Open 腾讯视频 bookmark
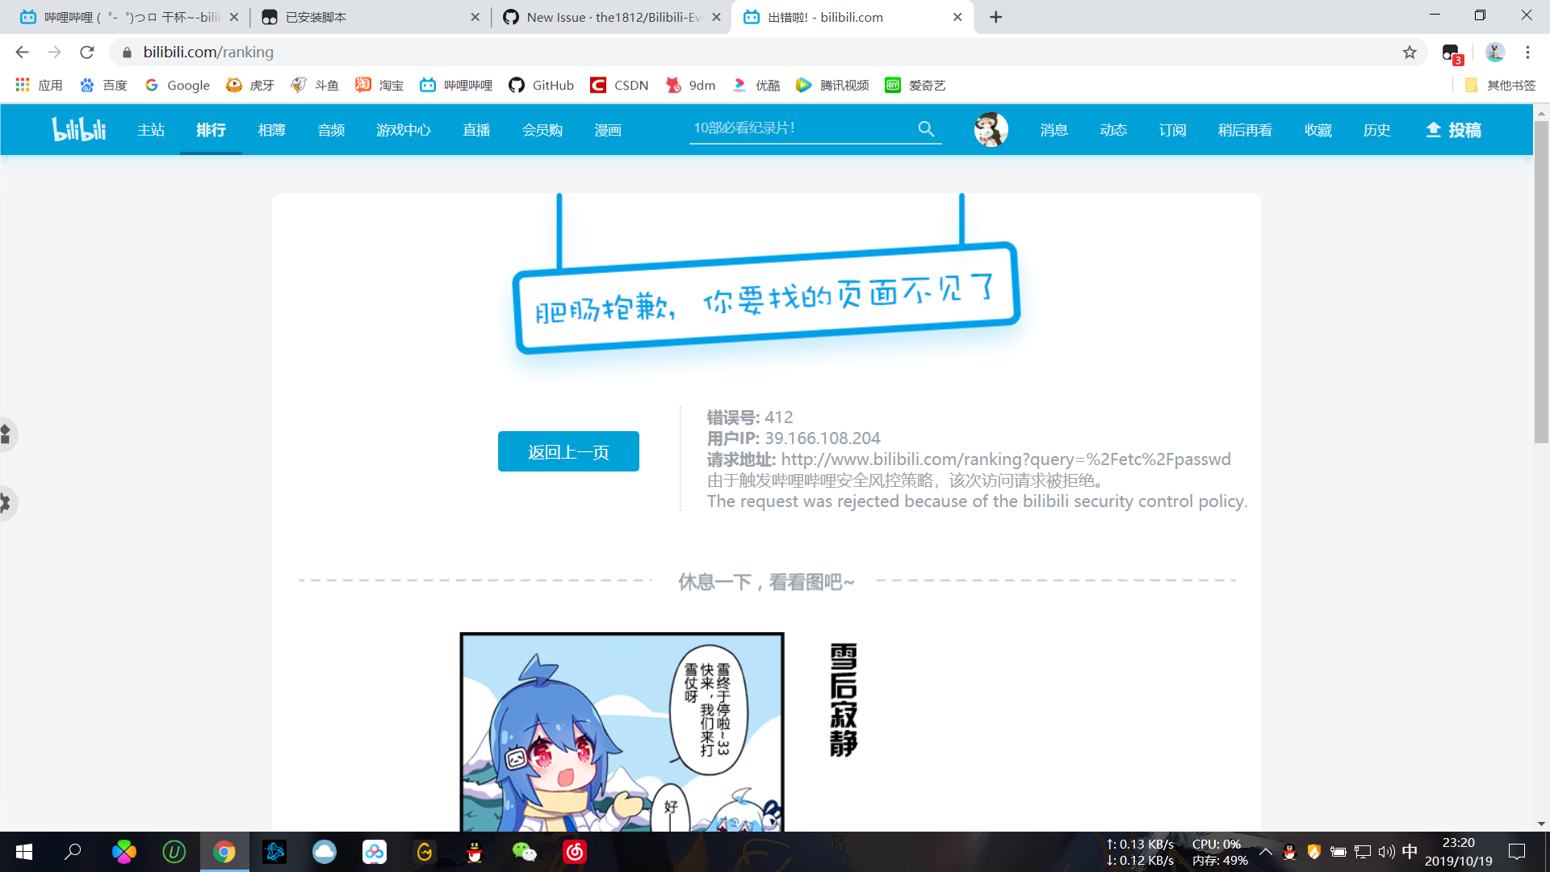This screenshot has width=1550, height=872. pos(832,85)
